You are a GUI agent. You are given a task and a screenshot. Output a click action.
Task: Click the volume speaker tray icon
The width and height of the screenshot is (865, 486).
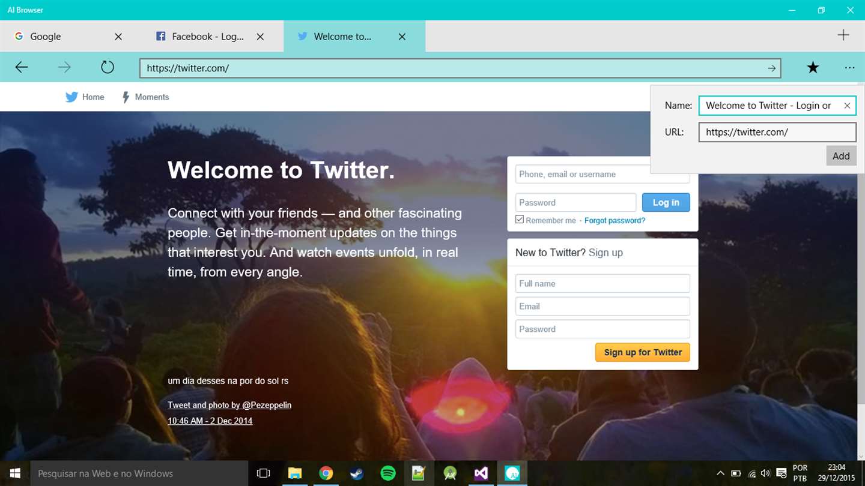(765, 473)
